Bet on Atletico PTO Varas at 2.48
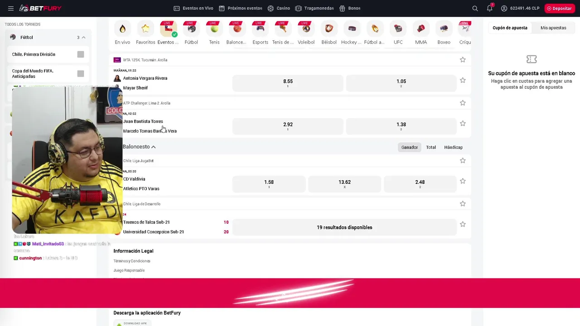The width and height of the screenshot is (580, 326). (420, 184)
